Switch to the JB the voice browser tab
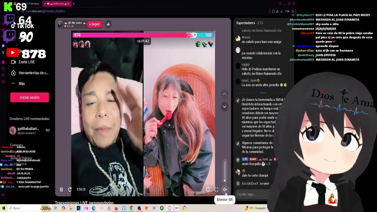This screenshot has height=212, width=377. coord(57,4)
